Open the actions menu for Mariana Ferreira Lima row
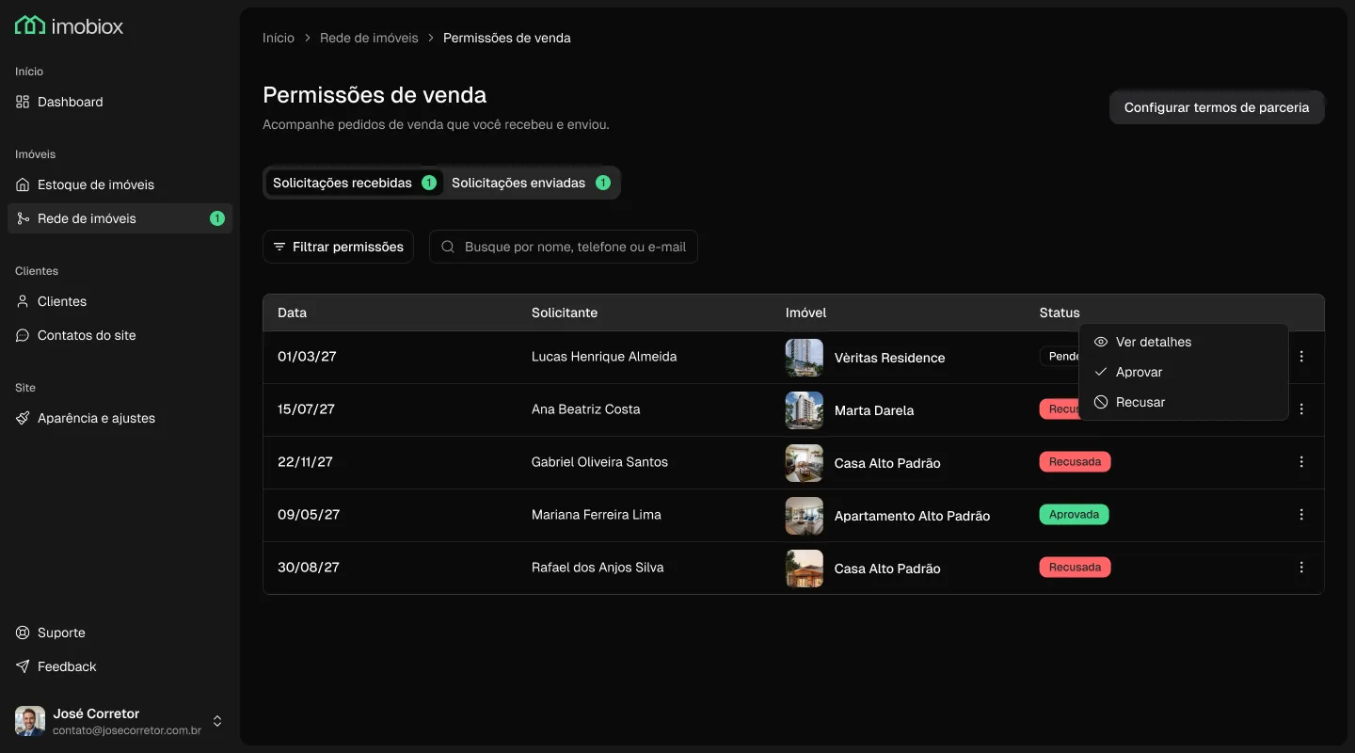The height and width of the screenshot is (753, 1355). click(1301, 515)
